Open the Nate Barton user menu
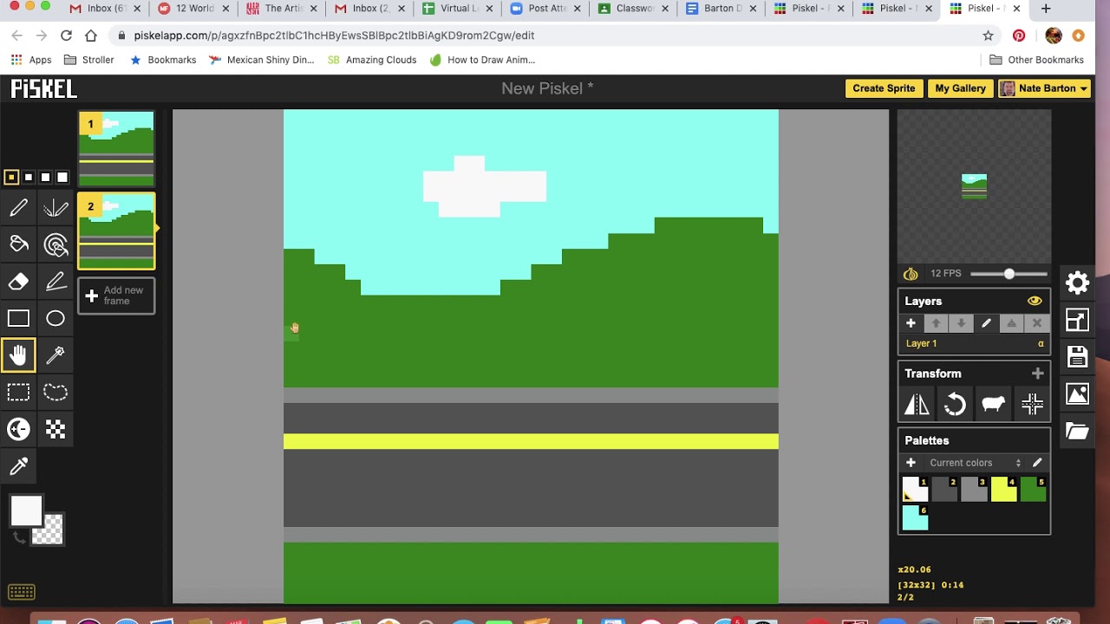 [1044, 88]
